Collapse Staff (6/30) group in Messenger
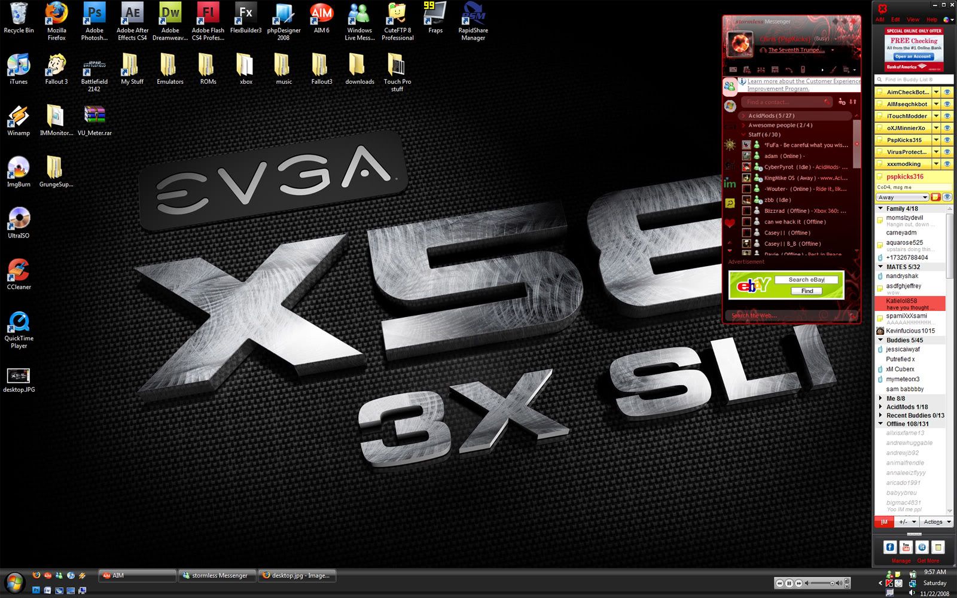Viewport: 957px width, 598px height. click(743, 135)
